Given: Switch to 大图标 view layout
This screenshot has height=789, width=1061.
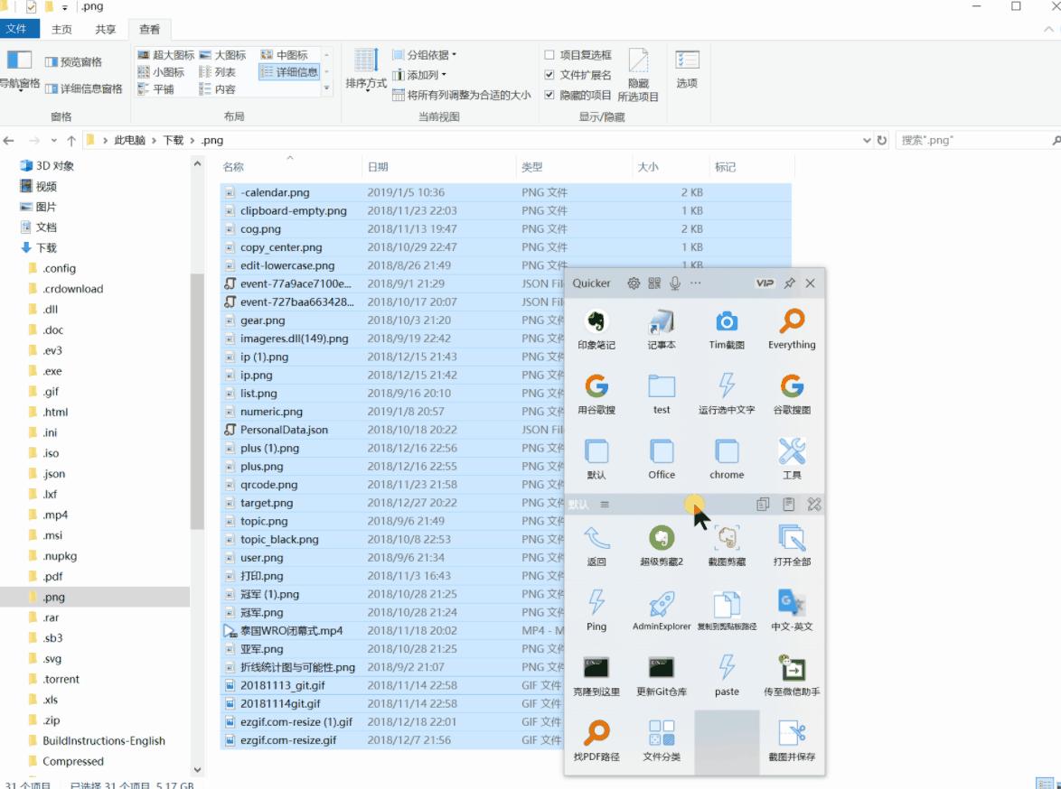Looking at the screenshot, I should [x=222, y=55].
